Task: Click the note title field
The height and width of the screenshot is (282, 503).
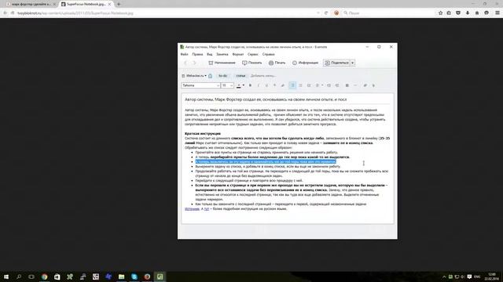Action: (287, 99)
